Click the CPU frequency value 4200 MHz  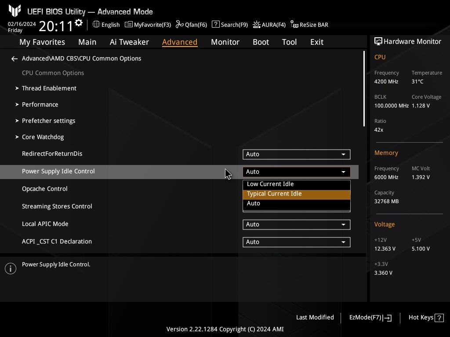coord(386,82)
